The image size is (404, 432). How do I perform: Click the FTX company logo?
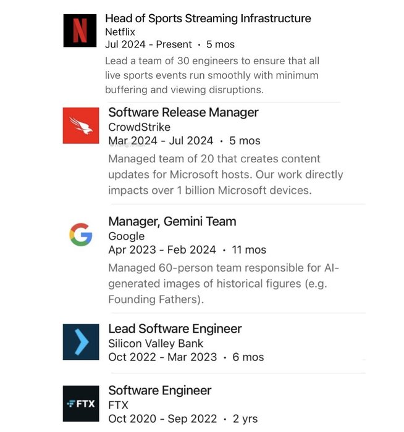pyautogui.click(x=81, y=403)
